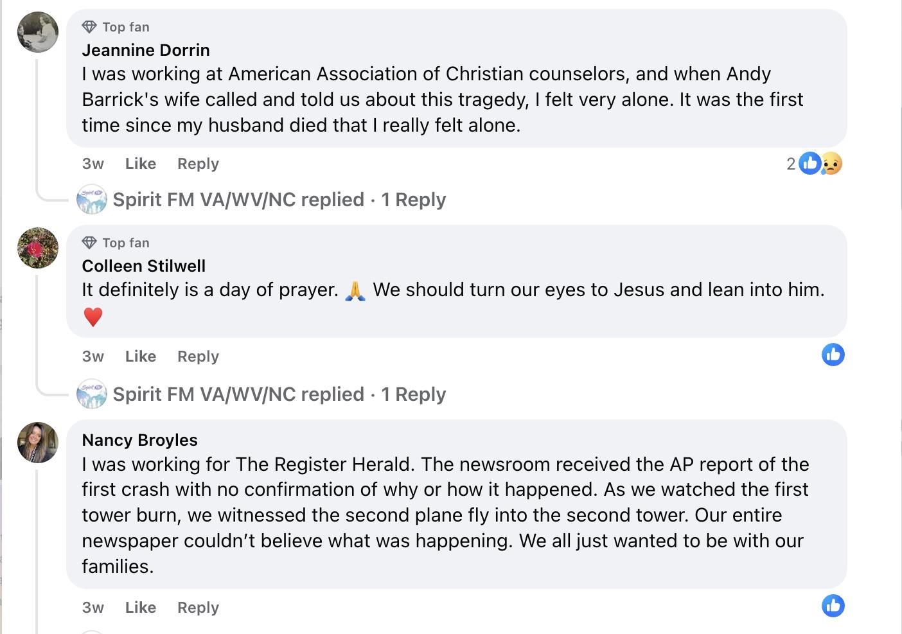
Task: Open Nancy Broyles' profile name link
Action: [139, 440]
